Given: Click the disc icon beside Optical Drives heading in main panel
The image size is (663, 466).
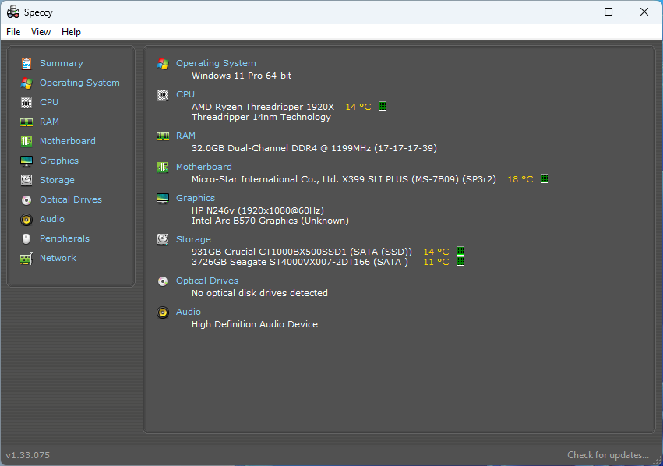Looking at the screenshot, I should click(163, 281).
